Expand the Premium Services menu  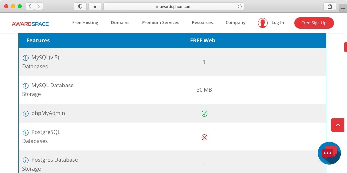[160, 23]
